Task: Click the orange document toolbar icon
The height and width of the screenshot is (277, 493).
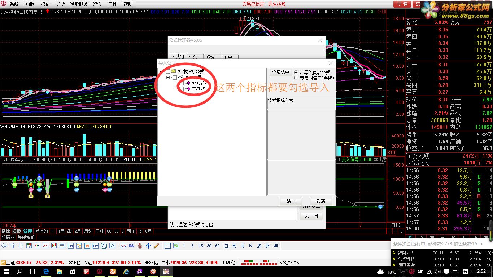Action: pos(87,246)
